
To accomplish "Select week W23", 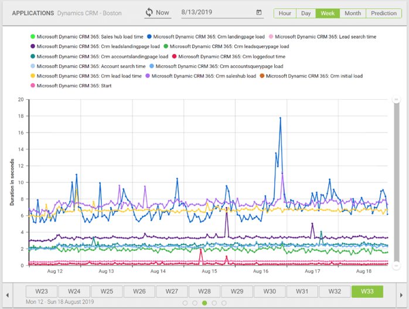I will click(x=42, y=291).
